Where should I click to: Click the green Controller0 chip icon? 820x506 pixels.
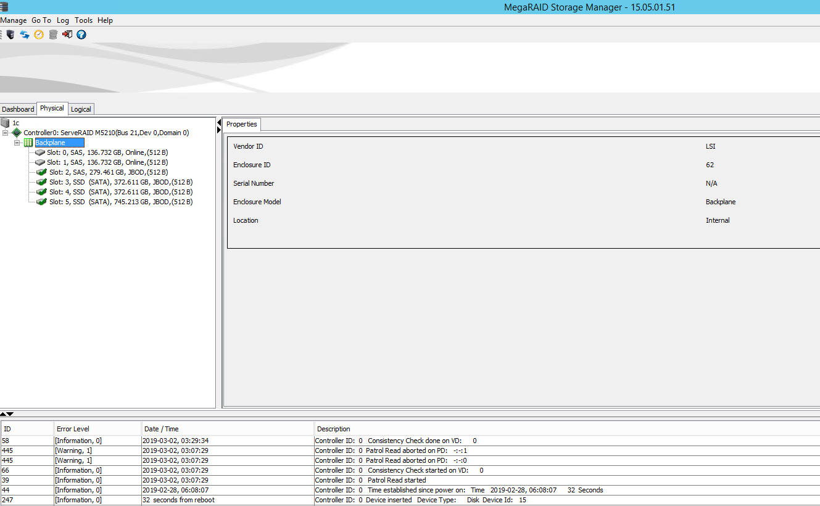(17, 133)
